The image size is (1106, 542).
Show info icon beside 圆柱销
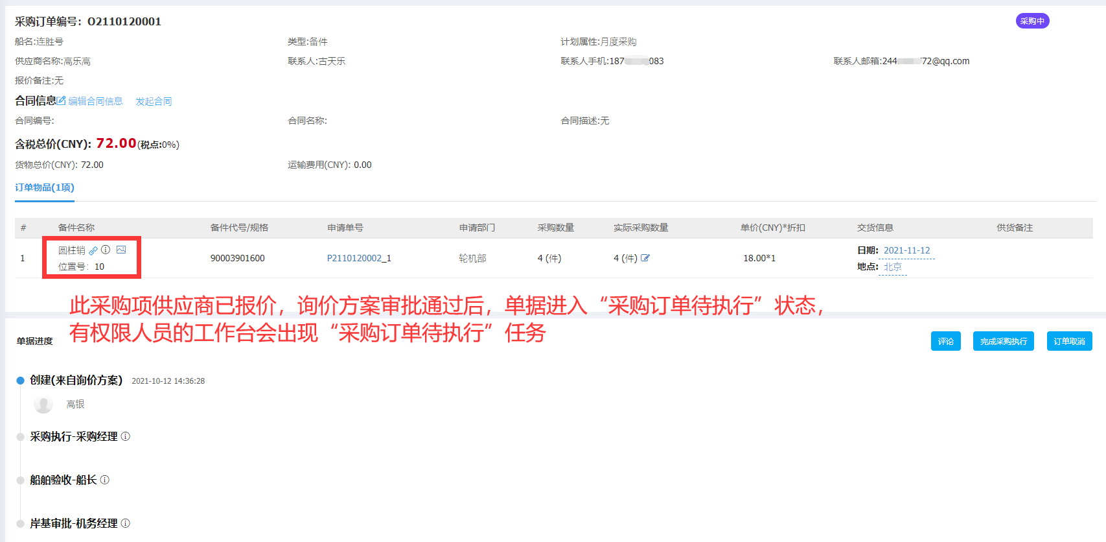point(106,250)
